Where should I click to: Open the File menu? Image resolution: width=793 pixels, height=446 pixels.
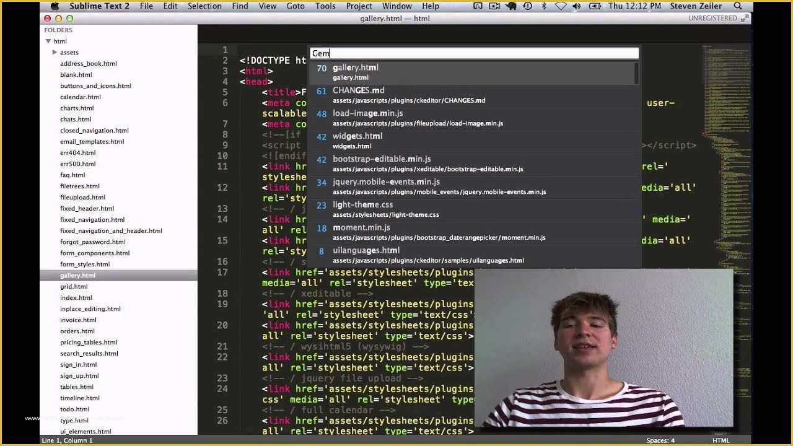(x=146, y=6)
